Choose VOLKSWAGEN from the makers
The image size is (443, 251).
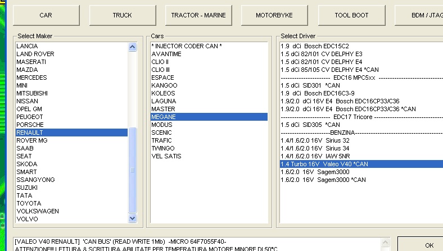pyautogui.click(x=38, y=211)
